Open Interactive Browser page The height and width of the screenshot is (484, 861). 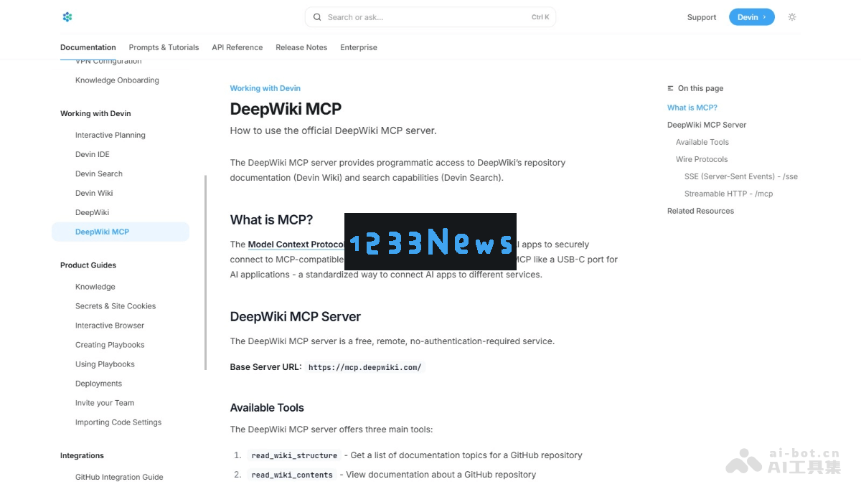(x=110, y=326)
